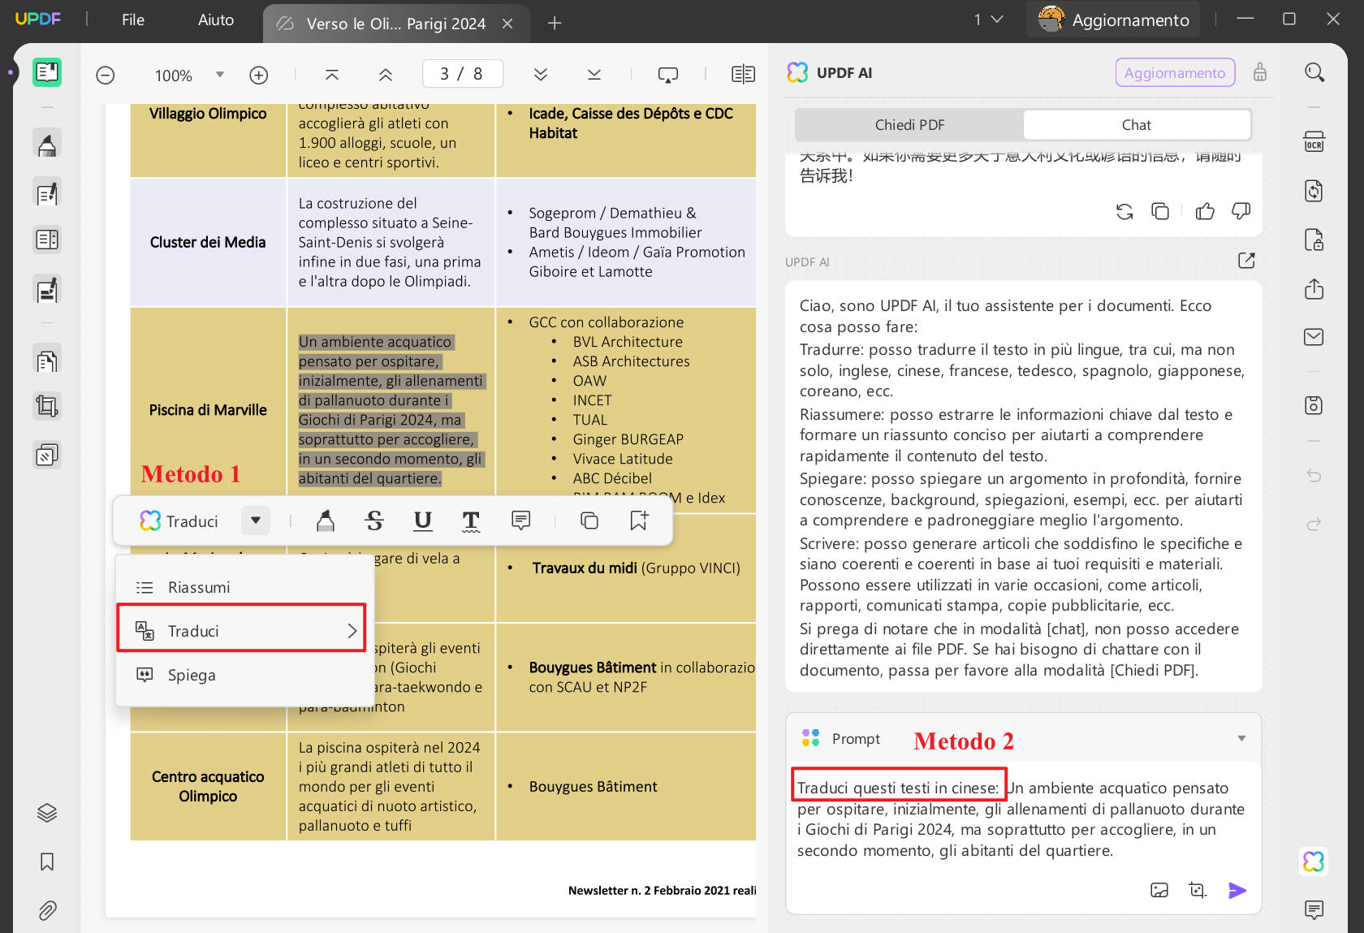Click the purple Aggiornamento button in AI panel

point(1175,72)
